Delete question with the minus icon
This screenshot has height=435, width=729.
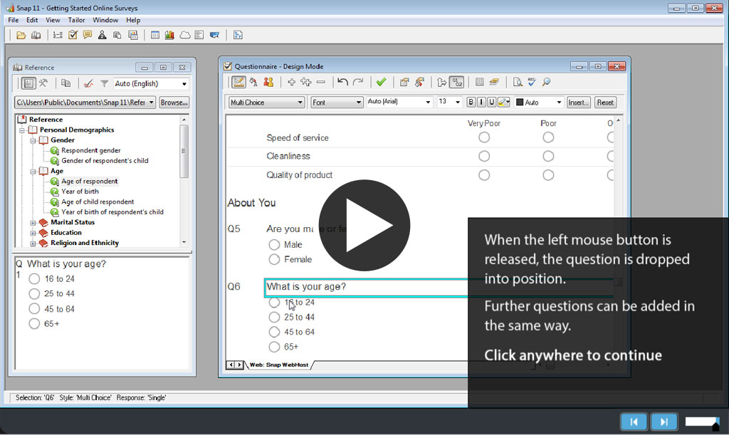coord(321,83)
